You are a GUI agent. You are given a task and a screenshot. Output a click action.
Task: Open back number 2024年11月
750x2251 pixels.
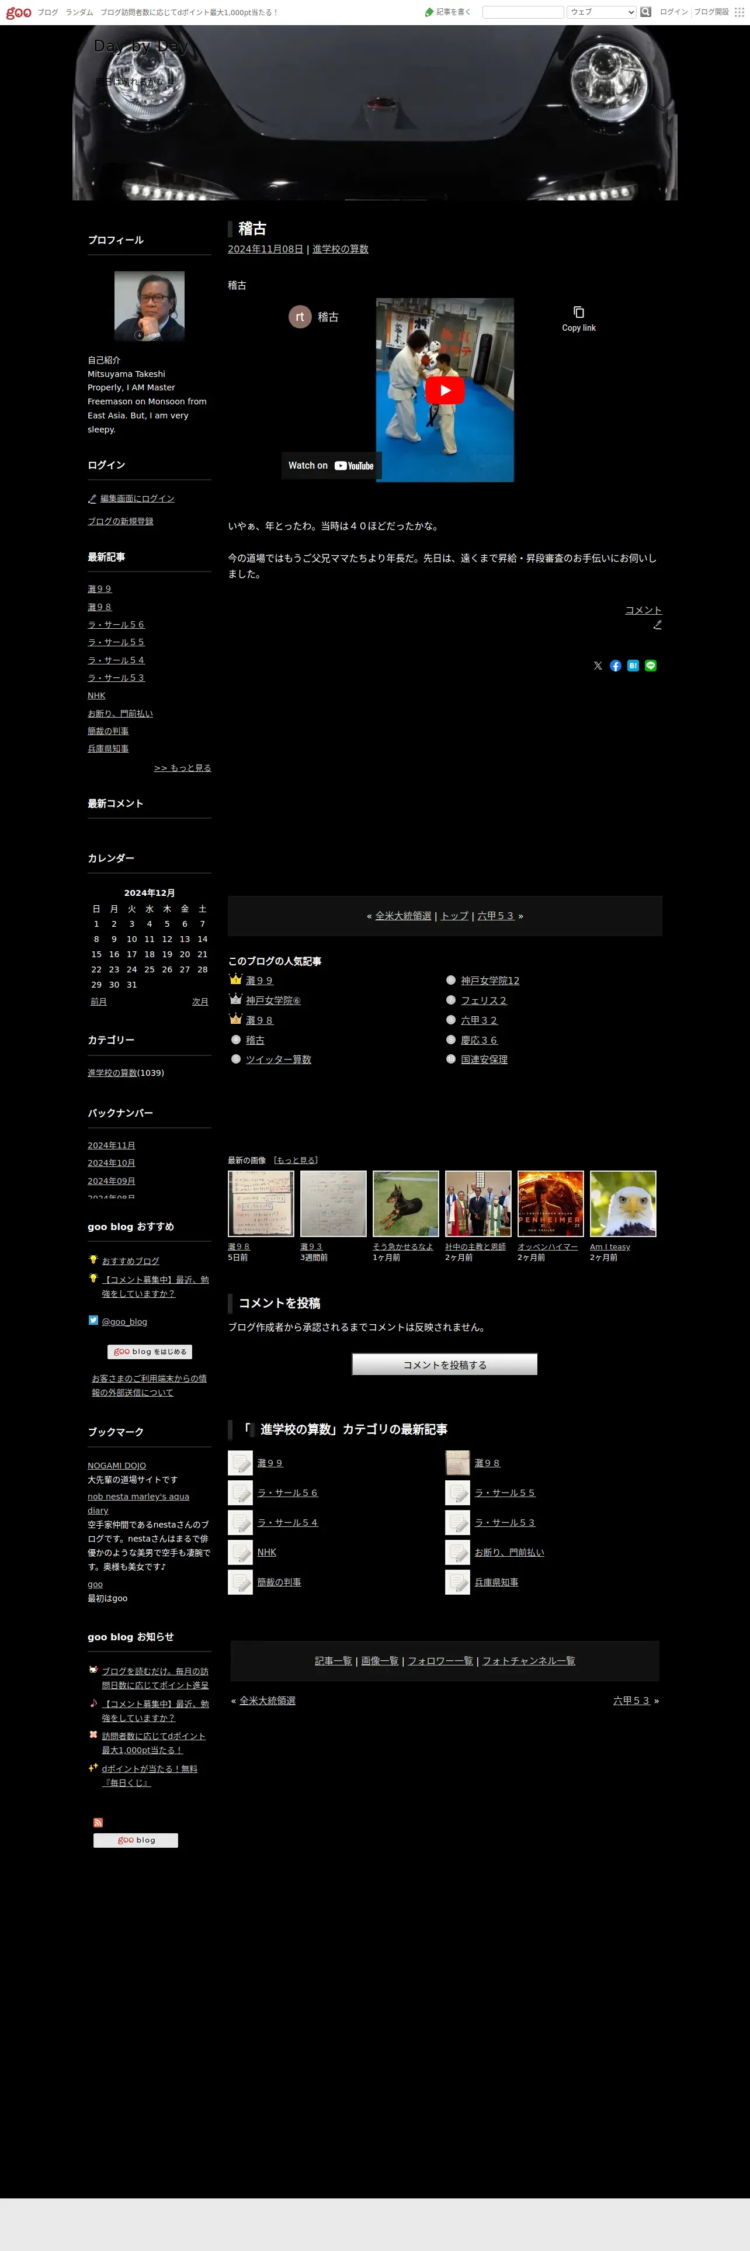tap(111, 1145)
